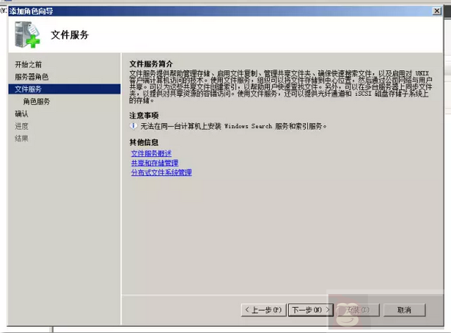This screenshot has height=333, width=451.
Task: Click the info icon beside the Windows Search note
Action: click(x=133, y=126)
